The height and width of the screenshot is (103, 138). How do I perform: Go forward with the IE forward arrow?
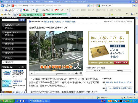pyautogui.click(x=6, y=6)
